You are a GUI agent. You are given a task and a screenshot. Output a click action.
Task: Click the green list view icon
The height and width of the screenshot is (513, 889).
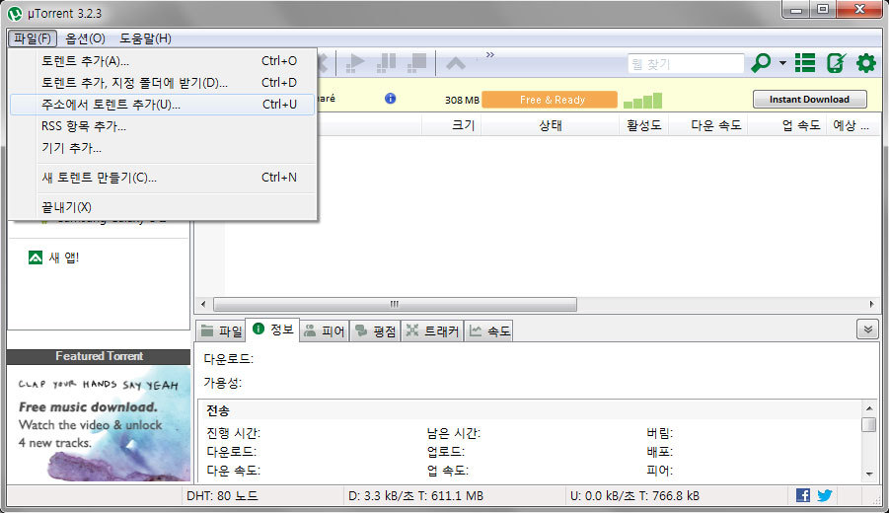tap(805, 63)
